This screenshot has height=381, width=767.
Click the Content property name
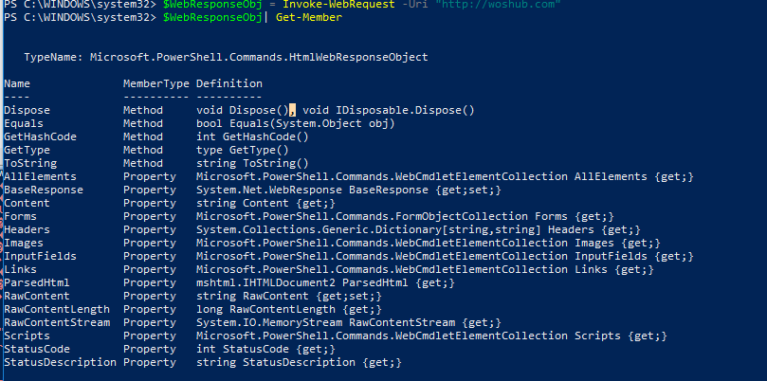tap(27, 204)
